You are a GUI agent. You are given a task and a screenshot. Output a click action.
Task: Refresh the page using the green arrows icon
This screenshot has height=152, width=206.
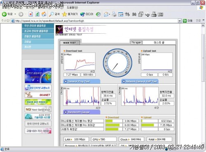click(x=37, y=14)
